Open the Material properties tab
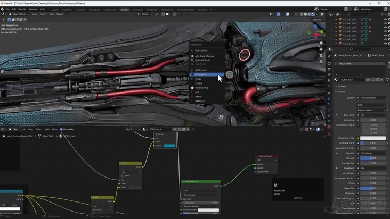The width and height of the screenshot is (390, 219). [x=329, y=127]
